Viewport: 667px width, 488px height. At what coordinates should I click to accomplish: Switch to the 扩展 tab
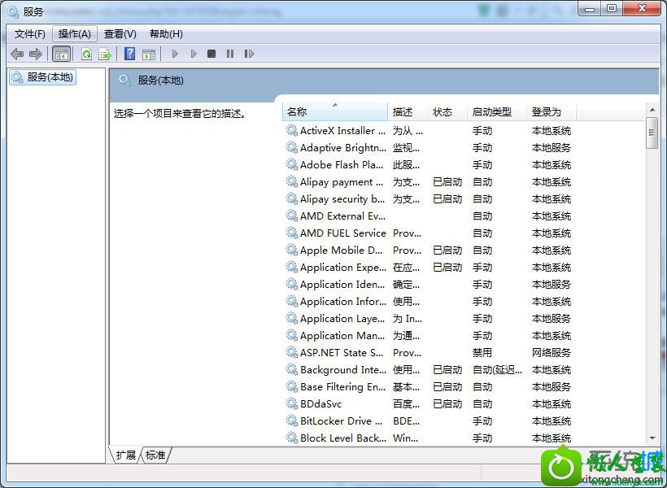coord(126,455)
